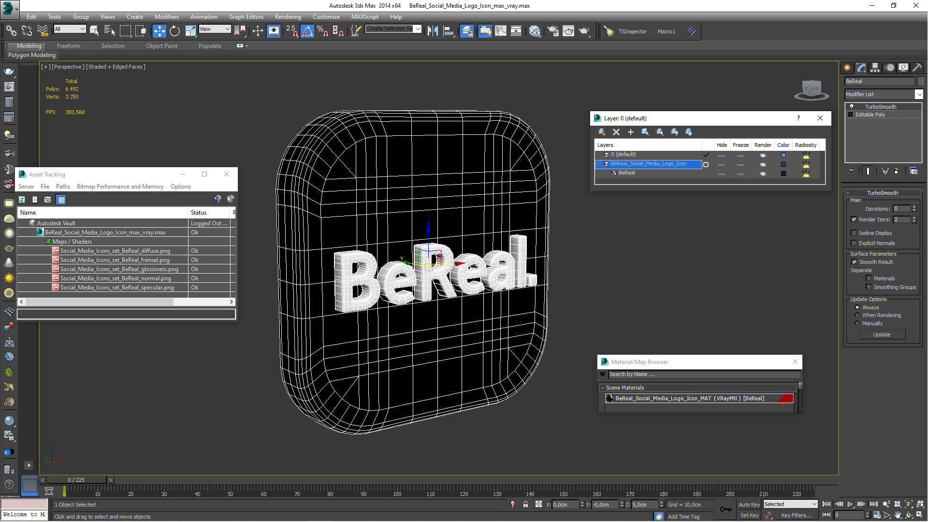Collapse the TurboSmooth rollout header
Screen dimensions: 928x522
[x=882, y=193]
